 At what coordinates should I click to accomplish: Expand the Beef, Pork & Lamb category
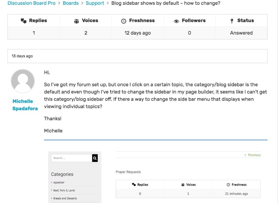click(x=64, y=190)
